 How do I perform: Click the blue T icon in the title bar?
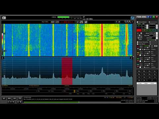pos(148,17)
